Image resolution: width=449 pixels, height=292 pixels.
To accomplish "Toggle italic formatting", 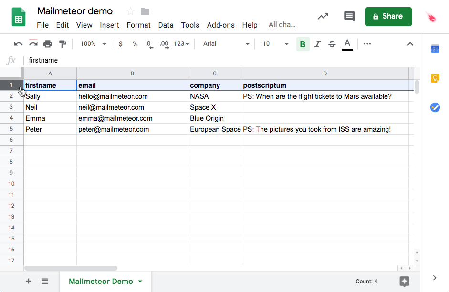I will click(x=317, y=44).
